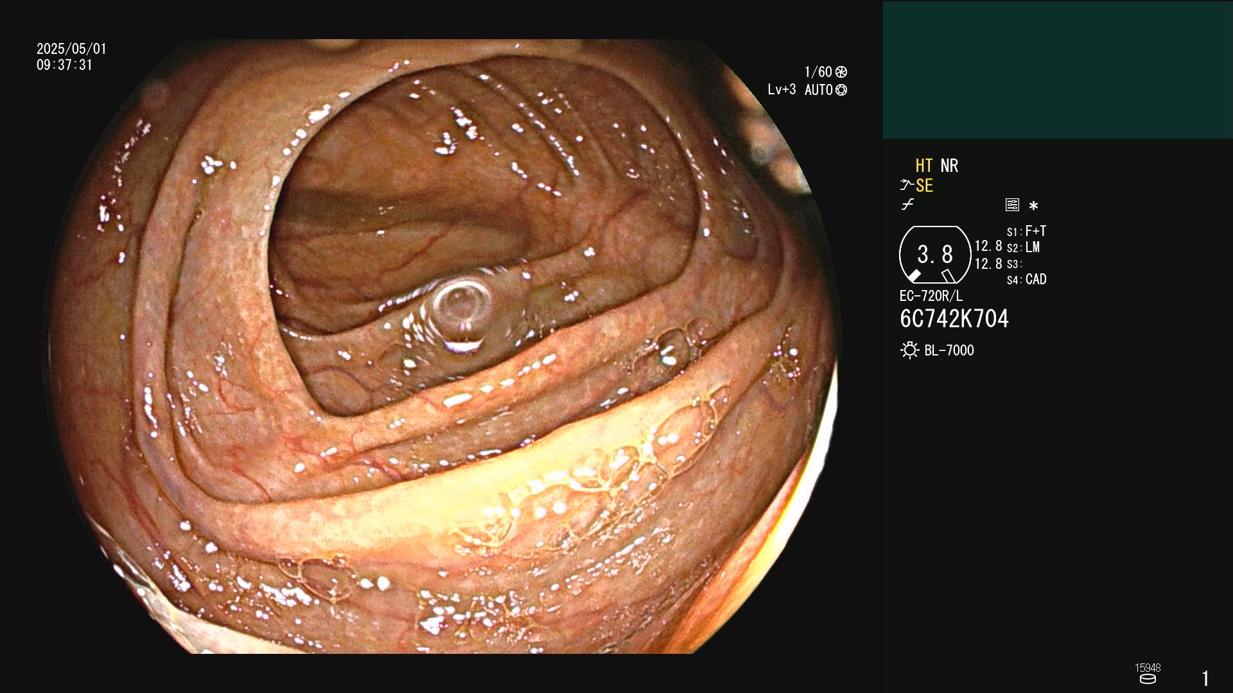
Task: Click the auto iris icon next to AUTO
Action: [841, 90]
